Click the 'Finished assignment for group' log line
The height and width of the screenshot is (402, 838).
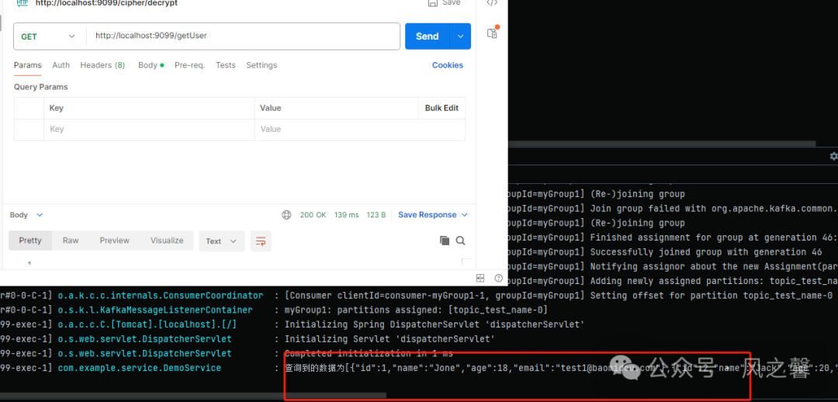(x=714, y=237)
